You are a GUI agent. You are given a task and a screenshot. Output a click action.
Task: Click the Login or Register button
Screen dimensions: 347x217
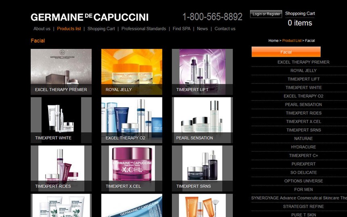[x=266, y=14]
